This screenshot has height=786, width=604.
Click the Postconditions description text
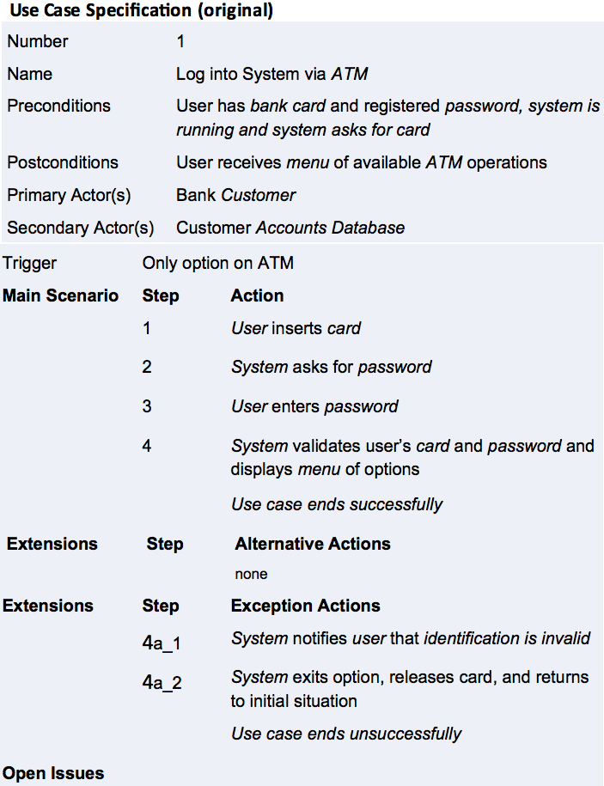click(362, 162)
